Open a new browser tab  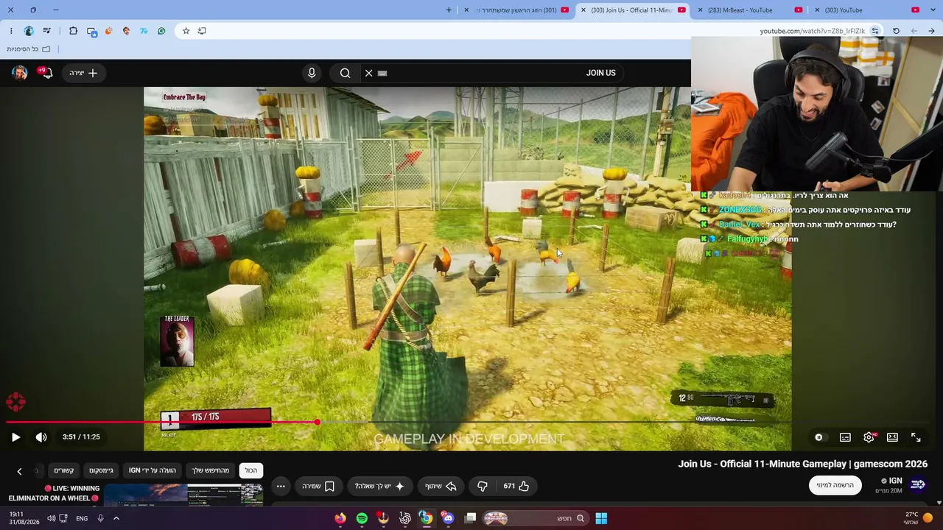[x=449, y=10]
